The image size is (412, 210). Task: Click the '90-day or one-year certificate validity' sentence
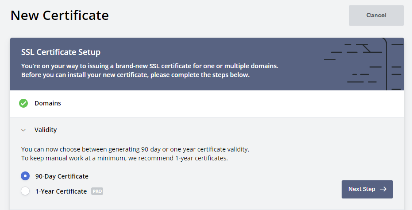(x=135, y=149)
